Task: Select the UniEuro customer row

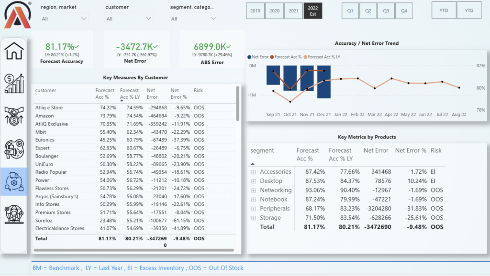Action: click(120, 164)
